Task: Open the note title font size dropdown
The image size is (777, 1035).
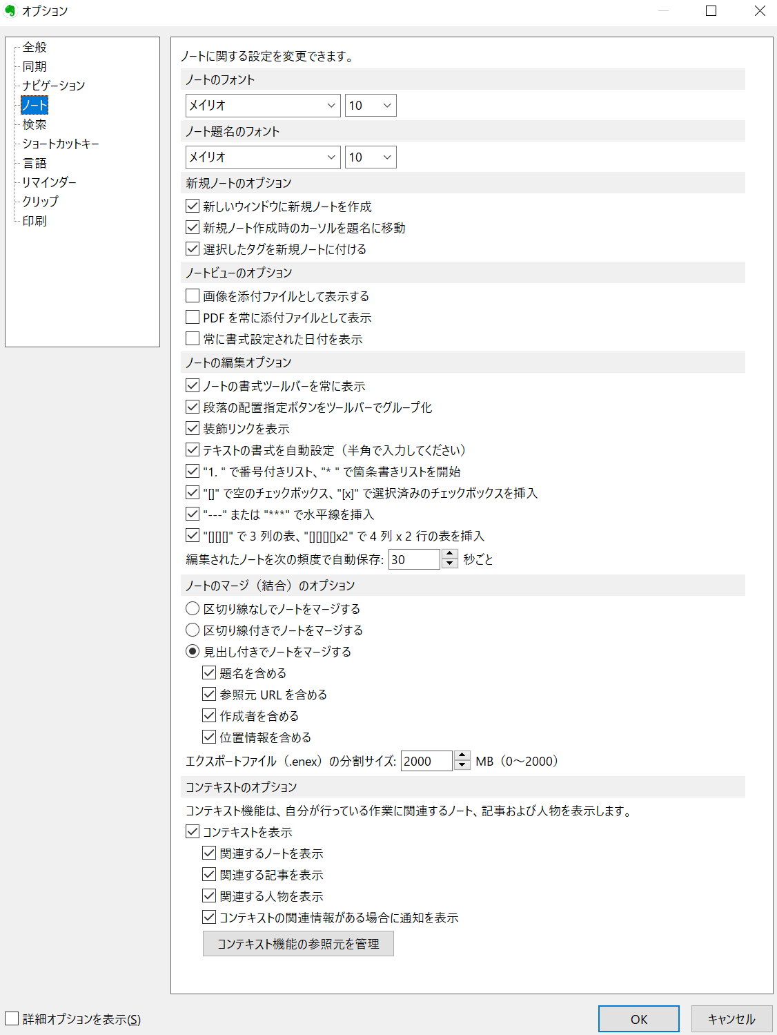Action: (x=371, y=157)
